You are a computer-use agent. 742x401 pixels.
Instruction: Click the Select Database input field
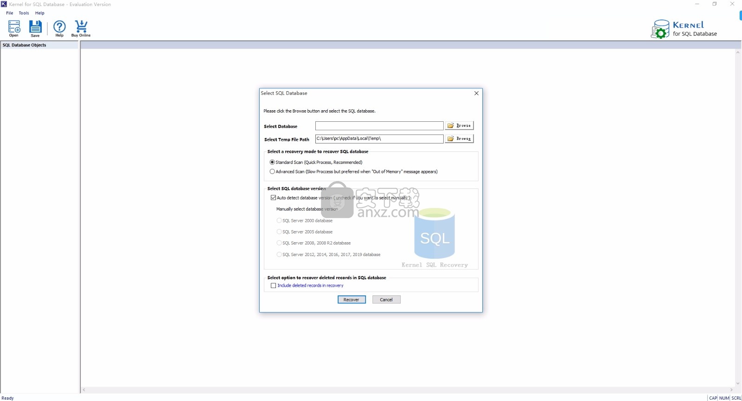pos(379,126)
